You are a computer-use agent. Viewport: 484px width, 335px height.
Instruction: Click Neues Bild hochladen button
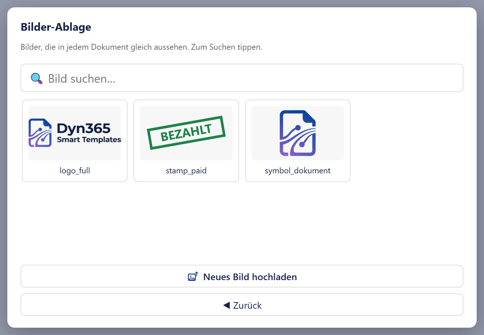click(x=242, y=276)
